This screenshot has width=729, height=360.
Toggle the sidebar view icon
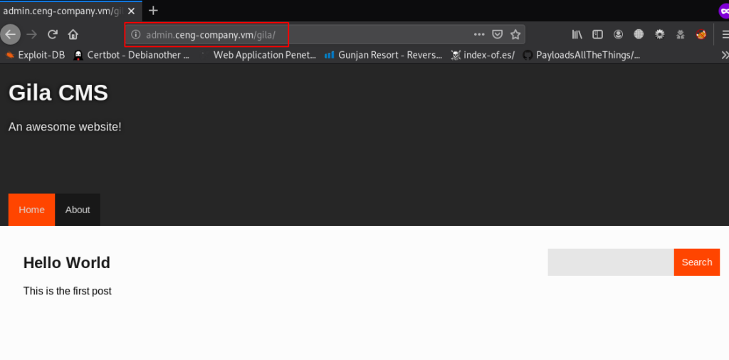coord(597,34)
